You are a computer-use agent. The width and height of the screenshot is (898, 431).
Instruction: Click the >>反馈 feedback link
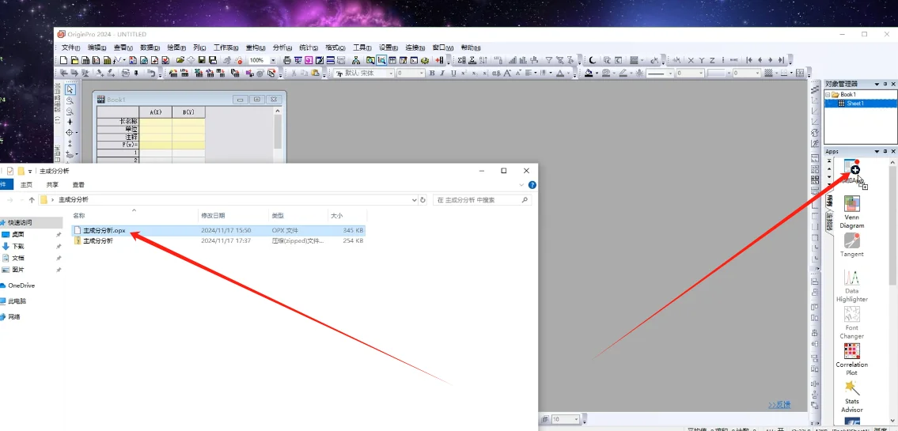[779, 405]
